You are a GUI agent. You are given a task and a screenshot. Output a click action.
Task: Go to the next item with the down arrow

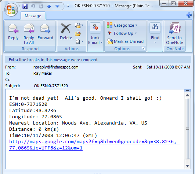(x=57, y=6)
